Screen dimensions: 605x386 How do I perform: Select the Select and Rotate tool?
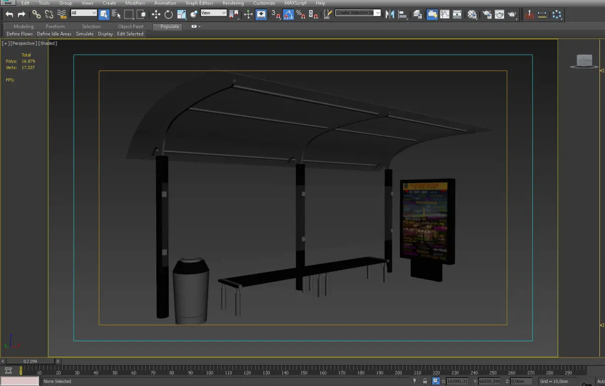(168, 15)
